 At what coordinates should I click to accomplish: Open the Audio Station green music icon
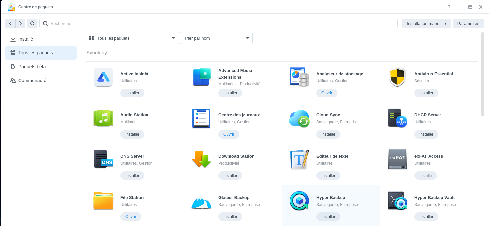(x=103, y=118)
